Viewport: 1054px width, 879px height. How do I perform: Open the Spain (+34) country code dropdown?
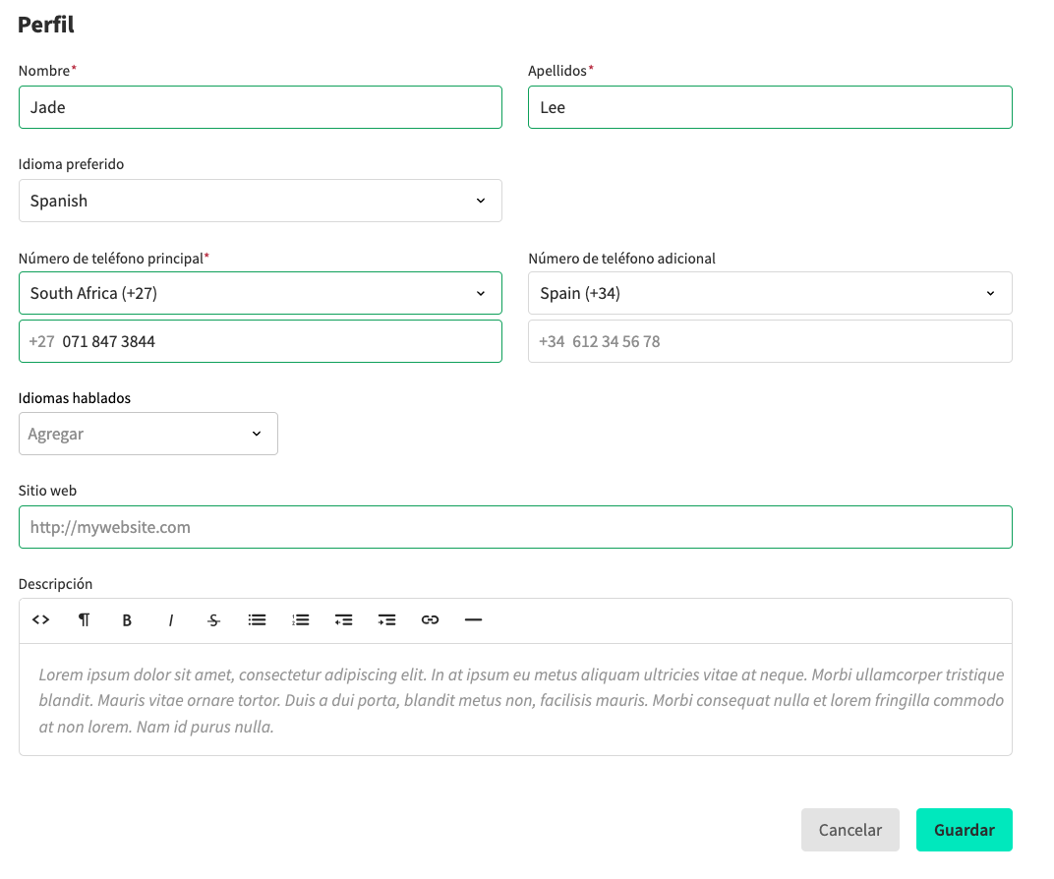[770, 293]
